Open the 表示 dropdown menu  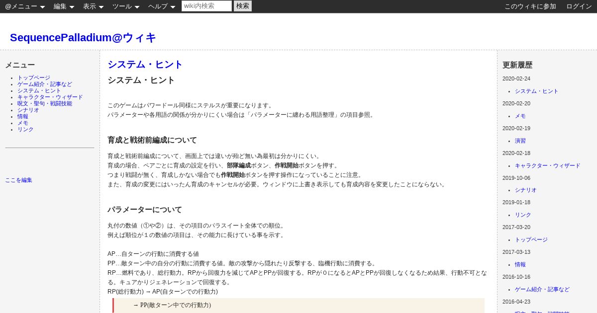(x=93, y=6)
